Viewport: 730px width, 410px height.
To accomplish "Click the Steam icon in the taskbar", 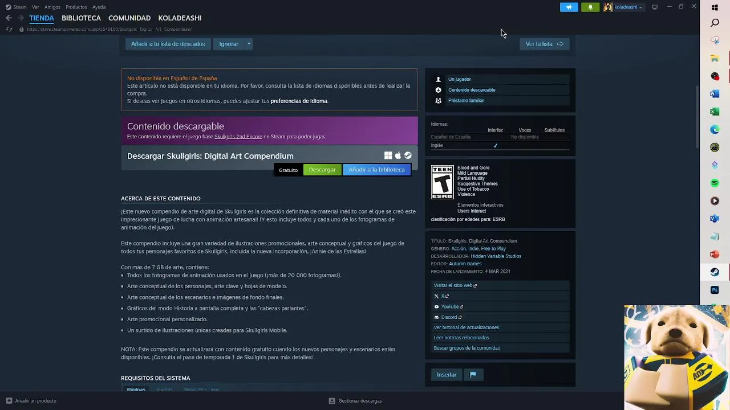I will pos(715,272).
